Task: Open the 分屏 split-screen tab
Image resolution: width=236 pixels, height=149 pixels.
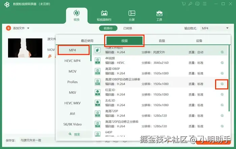Action: tap(132, 15)
